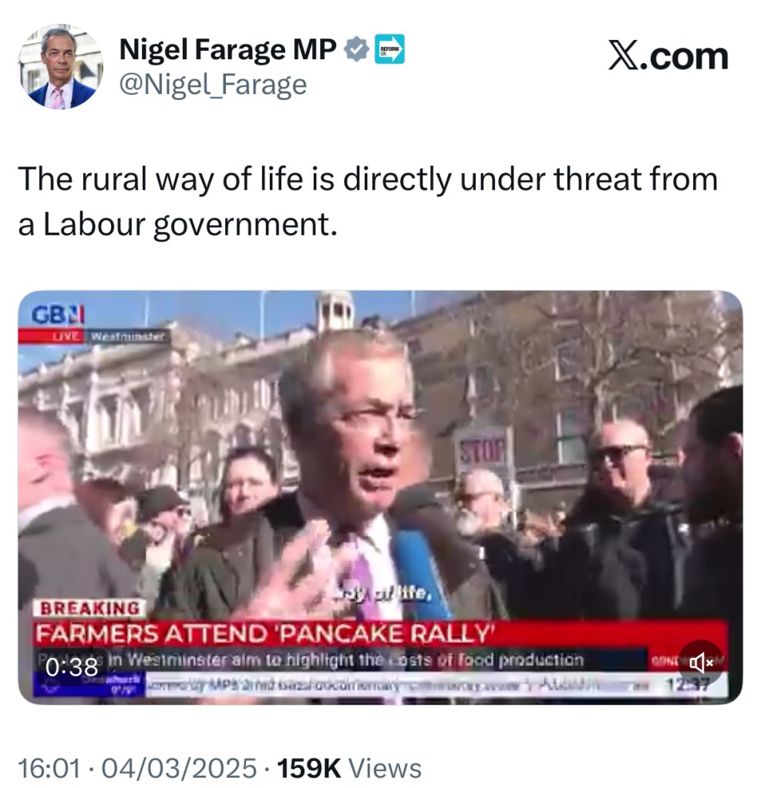
Task: Unmute the video with the speaker icon
Action: click(701, 663)
